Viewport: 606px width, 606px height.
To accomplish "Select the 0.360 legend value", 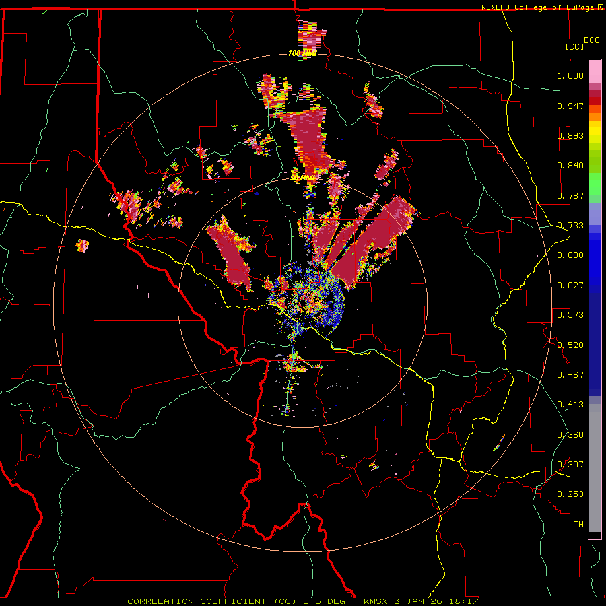I will [x=570, y=435].
